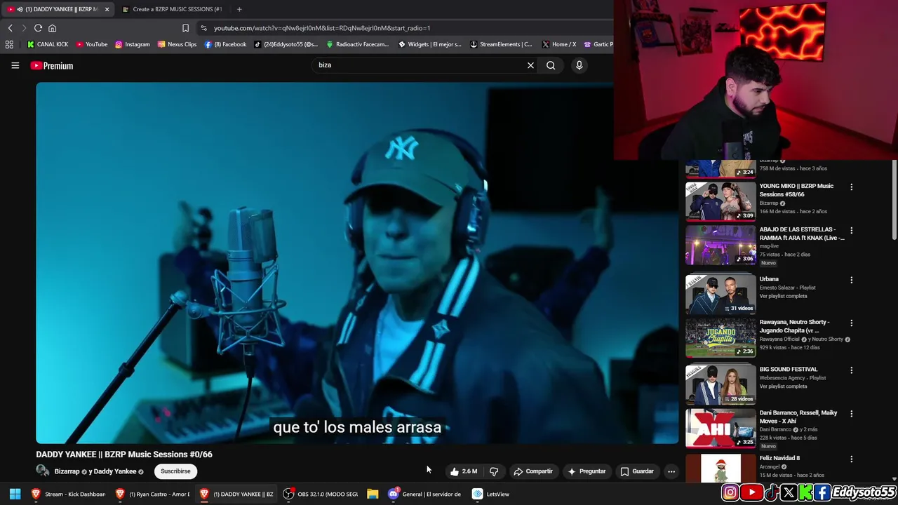Screen dimensions: 898x505
Task: Open options menu for ABAJO DE LAS ESTRELLAS
Action: coord(852,230)
